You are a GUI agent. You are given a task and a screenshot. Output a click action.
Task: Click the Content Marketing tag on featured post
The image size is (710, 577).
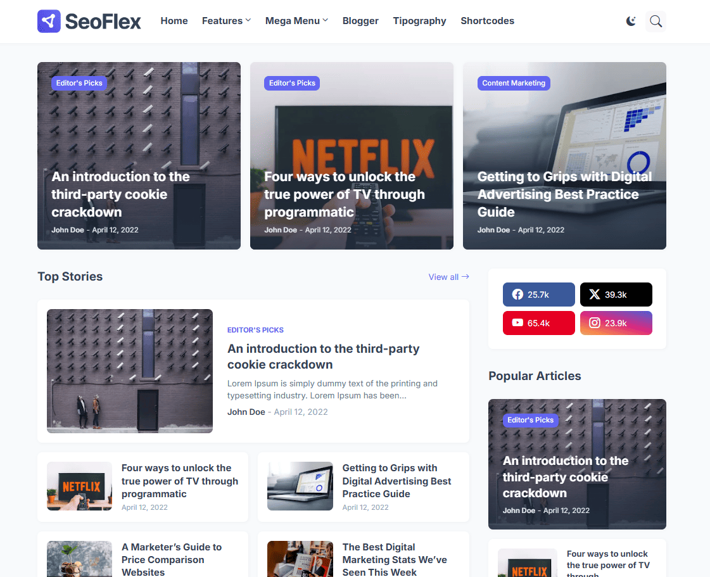click(514, 83)
